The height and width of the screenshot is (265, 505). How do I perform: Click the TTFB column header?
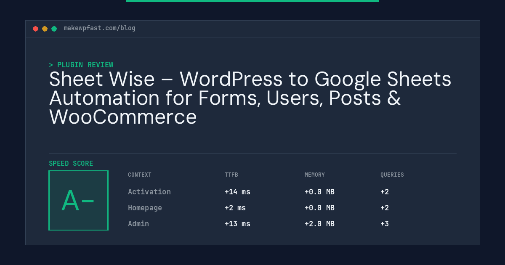coord(231,175)
